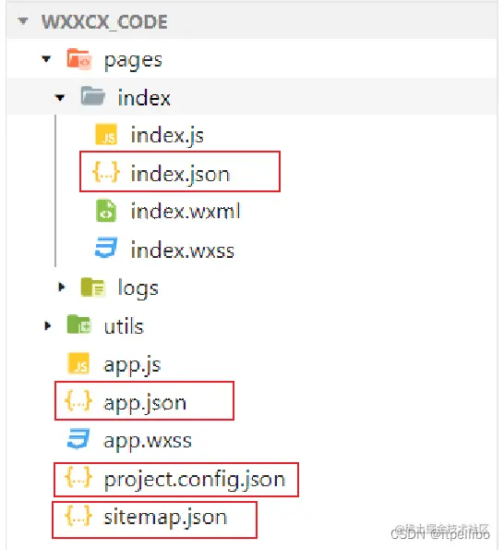Select sitemap.json in the tree
This screenshot has width=504, height=550.
coord(154,519)
